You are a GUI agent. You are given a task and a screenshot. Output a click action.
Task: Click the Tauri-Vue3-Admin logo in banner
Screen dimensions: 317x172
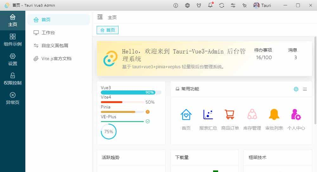[110, 58]
